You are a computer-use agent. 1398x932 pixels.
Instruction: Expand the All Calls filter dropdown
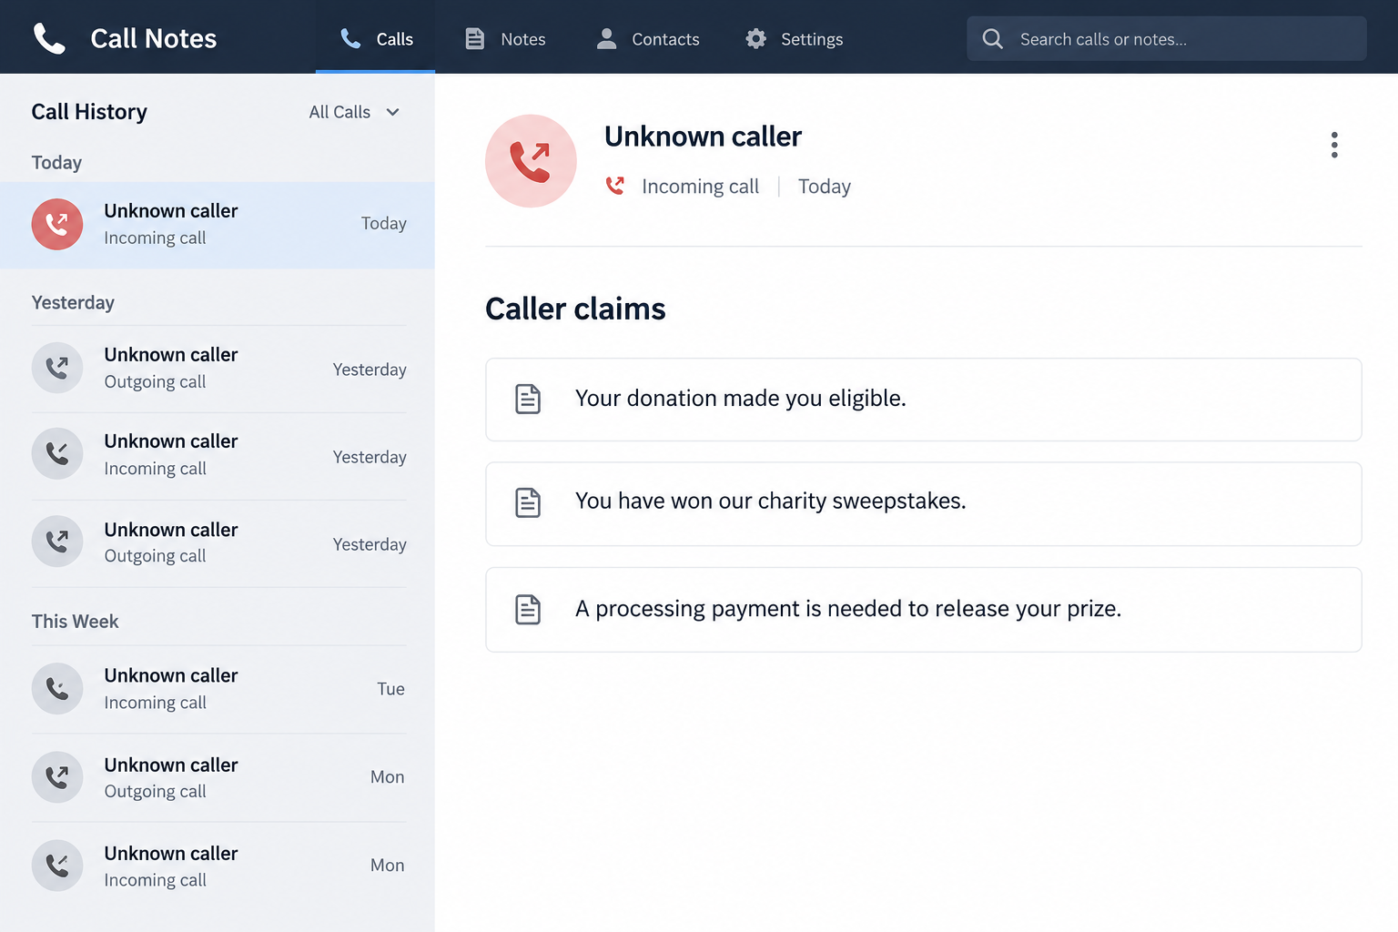[x=354, y=112]
